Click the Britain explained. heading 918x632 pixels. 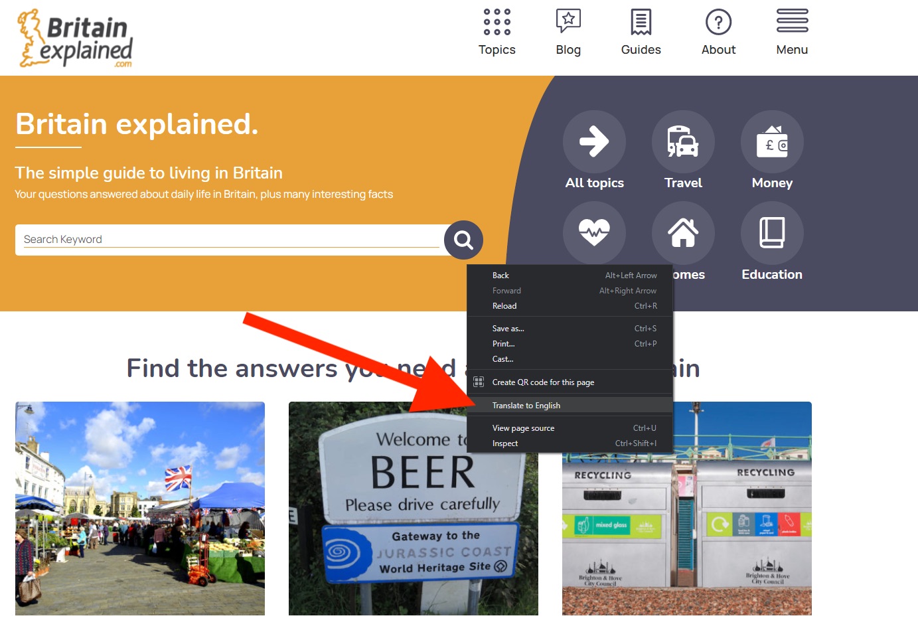tap(137, 124)
